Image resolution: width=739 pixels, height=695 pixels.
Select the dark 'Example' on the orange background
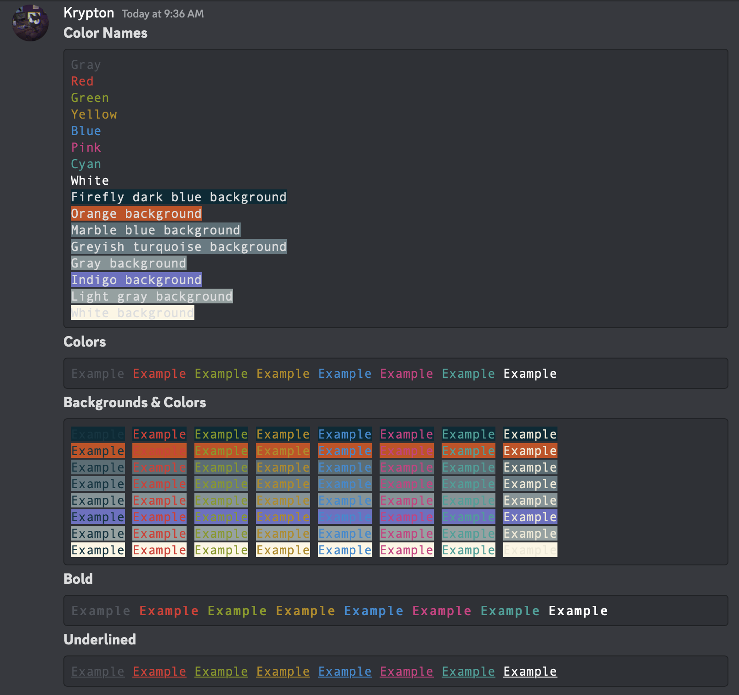point(98,451)
